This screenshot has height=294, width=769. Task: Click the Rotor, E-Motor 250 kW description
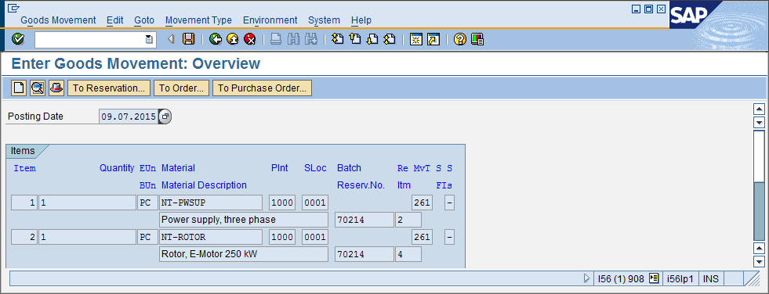coord(244,254)
